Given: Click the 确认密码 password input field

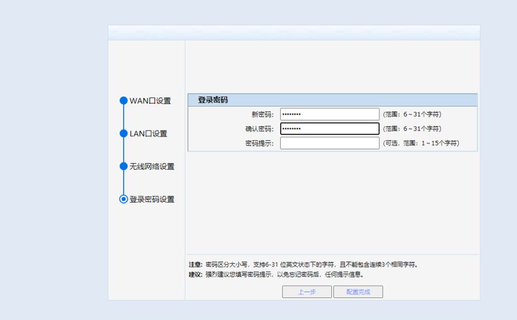Looking at the screenshot, I should click(x=330, y=129).
